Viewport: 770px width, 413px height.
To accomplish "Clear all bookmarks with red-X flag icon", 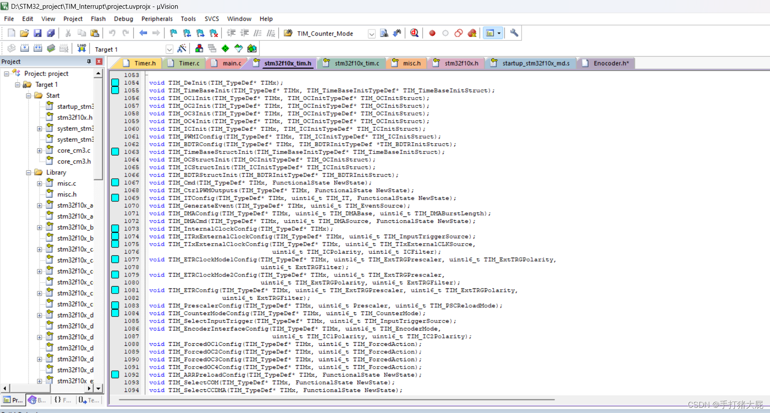I will click(214, 33).
